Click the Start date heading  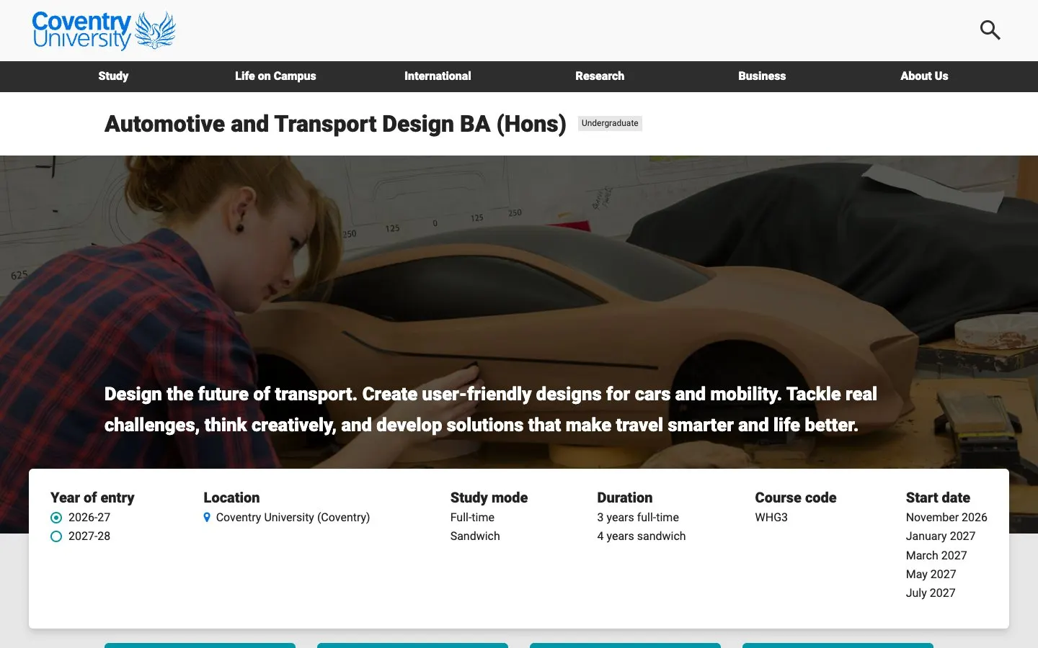tap(938, 498)
